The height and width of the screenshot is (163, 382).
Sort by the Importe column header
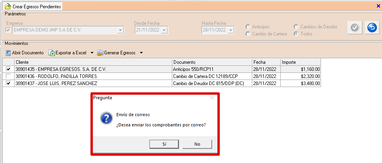300,62
